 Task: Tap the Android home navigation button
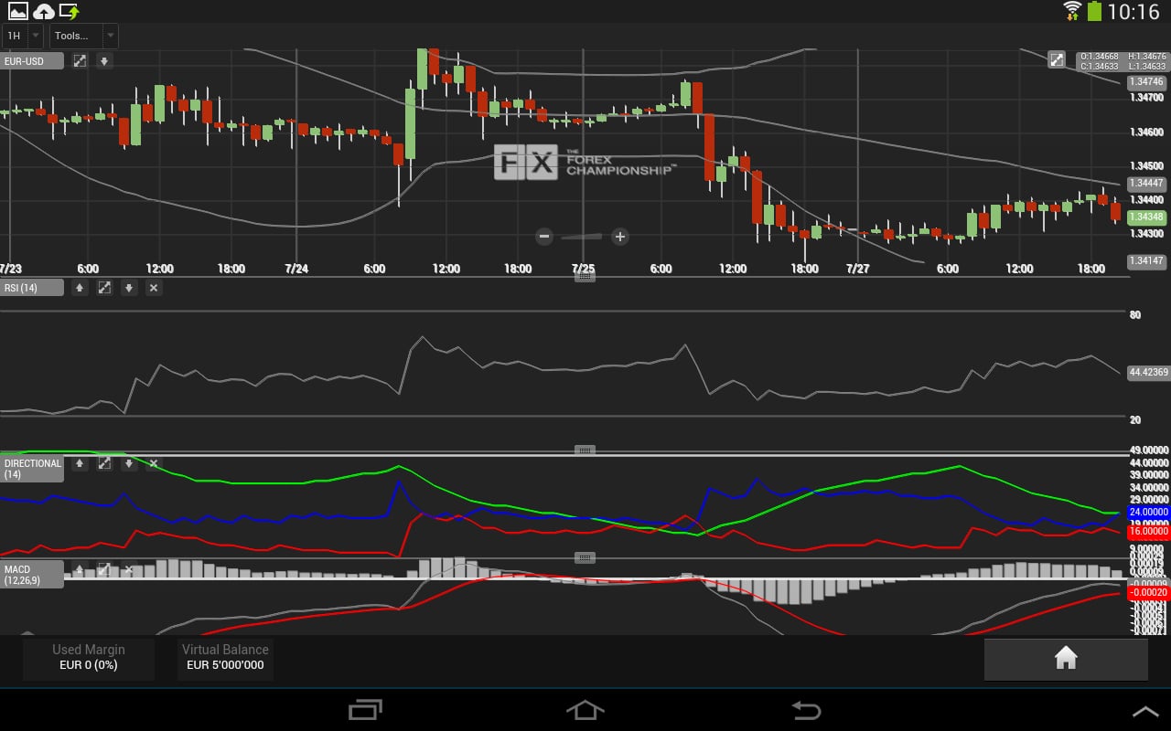point(585,710)
